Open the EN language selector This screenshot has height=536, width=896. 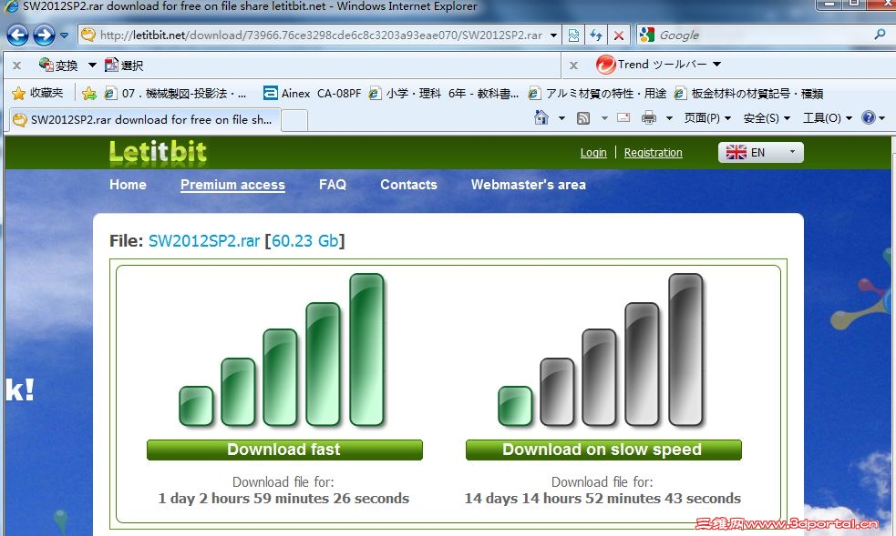tap(760, 152)
